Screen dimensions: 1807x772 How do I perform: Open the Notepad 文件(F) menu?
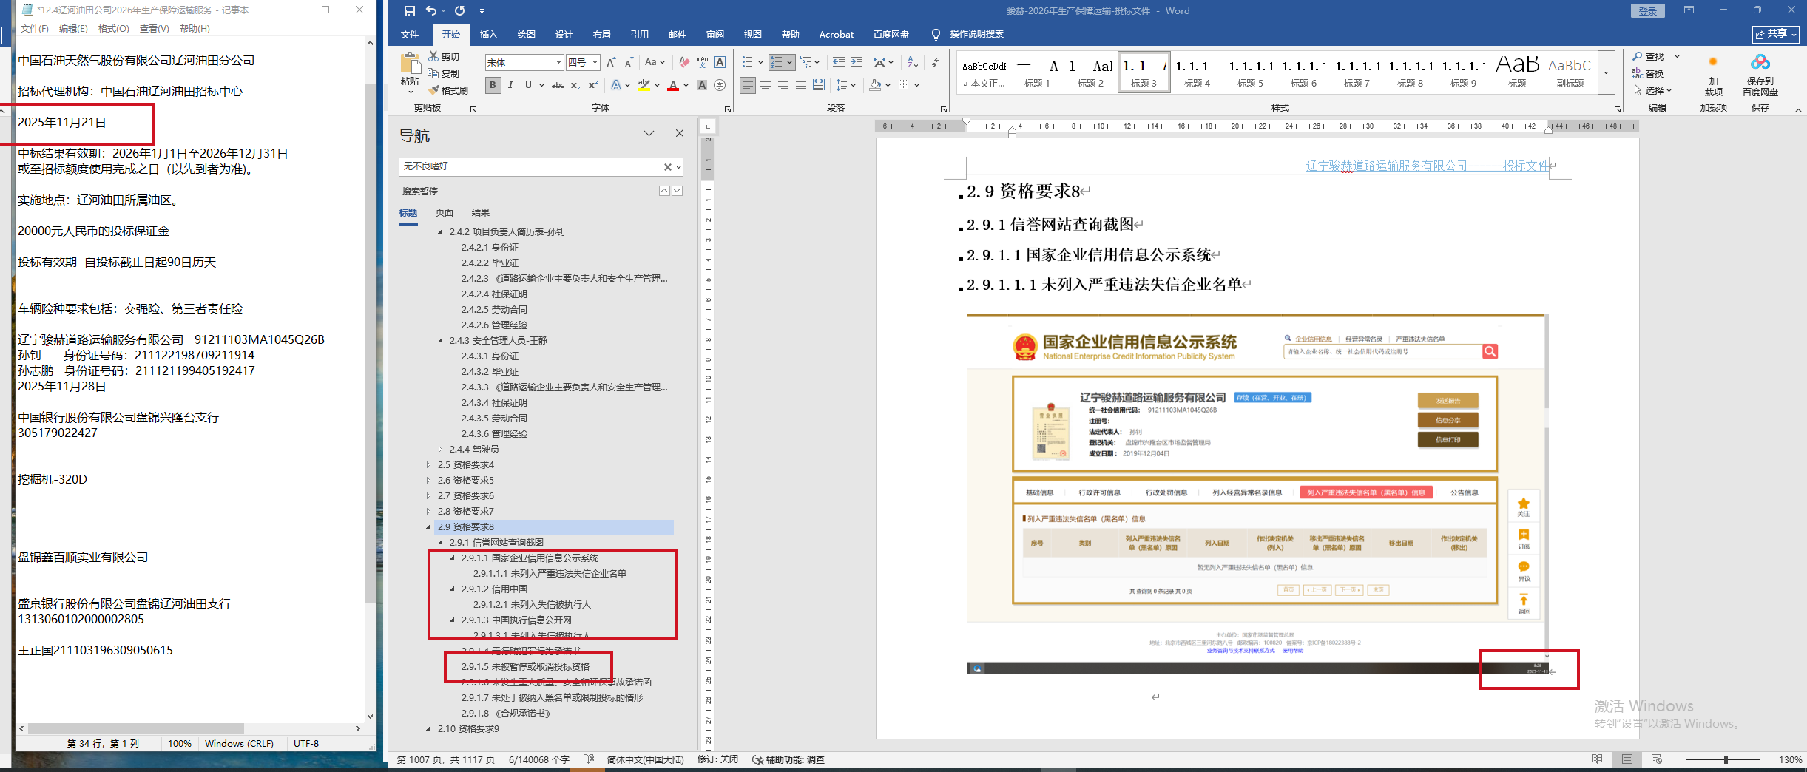point(34,29)
